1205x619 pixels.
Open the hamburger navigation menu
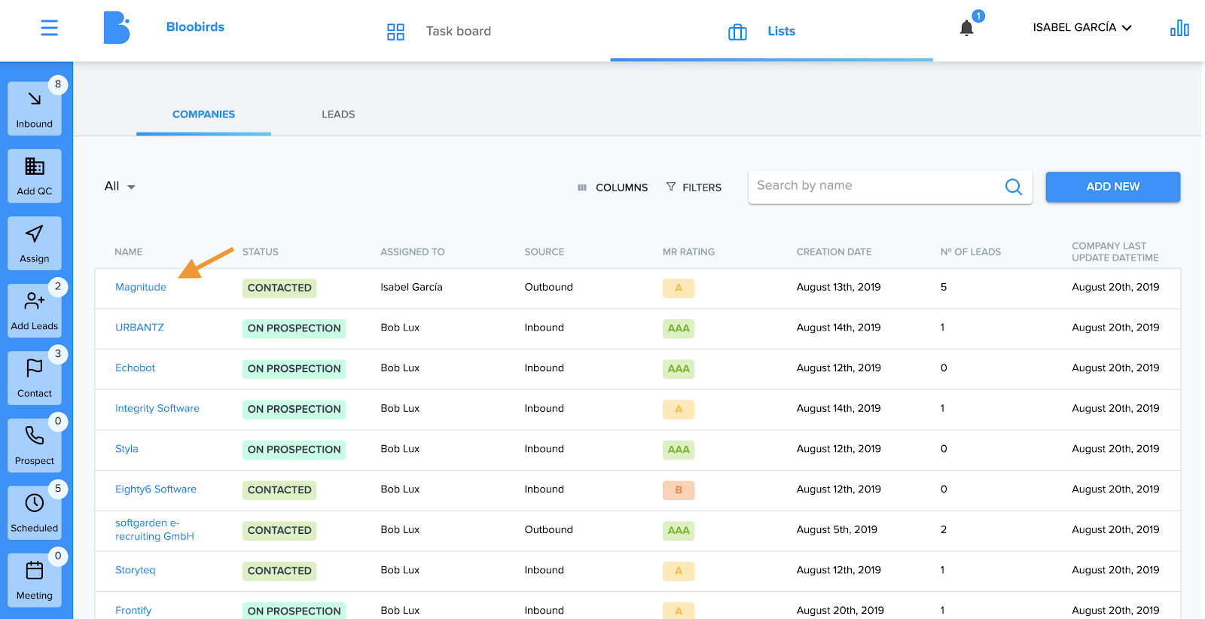tap(49, 29)
